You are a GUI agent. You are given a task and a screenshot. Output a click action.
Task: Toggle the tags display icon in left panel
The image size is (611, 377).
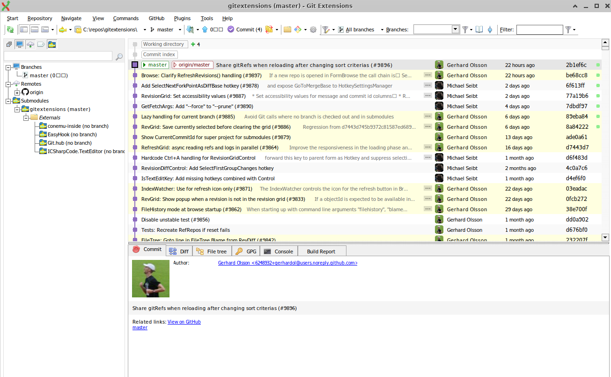pos(42,44)
